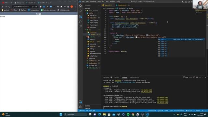Create a new terminal with the plus icon
This screenshot has height=117, width=208.
pyautogui.click(x=190, y=77)
